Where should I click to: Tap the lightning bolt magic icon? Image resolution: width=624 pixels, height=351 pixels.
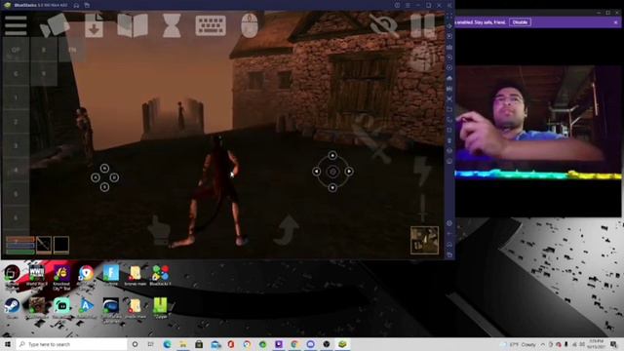[422, 172]
